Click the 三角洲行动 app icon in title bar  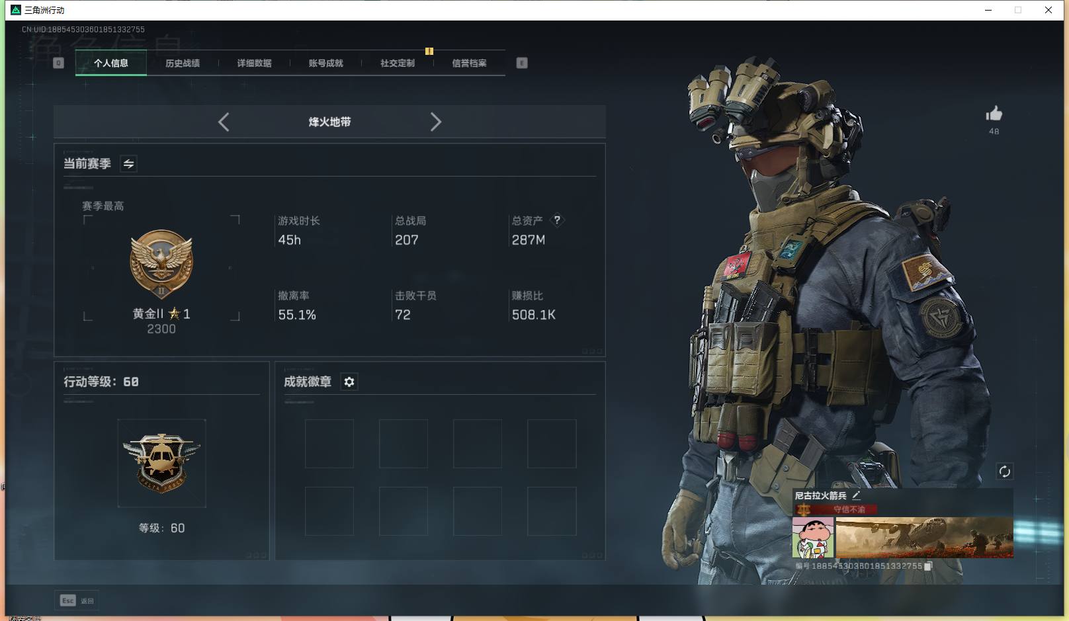(x=16, y=10)
